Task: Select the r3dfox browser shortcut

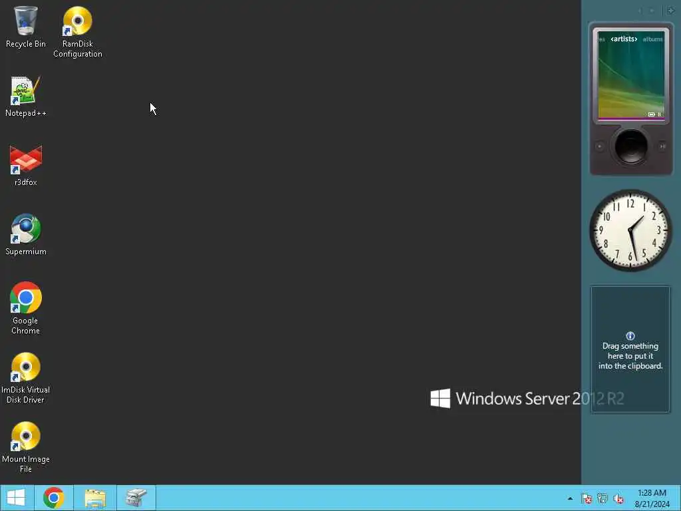Action: (x=26, y=166)
